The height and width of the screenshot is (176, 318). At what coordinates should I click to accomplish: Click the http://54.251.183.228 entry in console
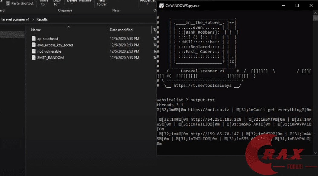point(216,119)
